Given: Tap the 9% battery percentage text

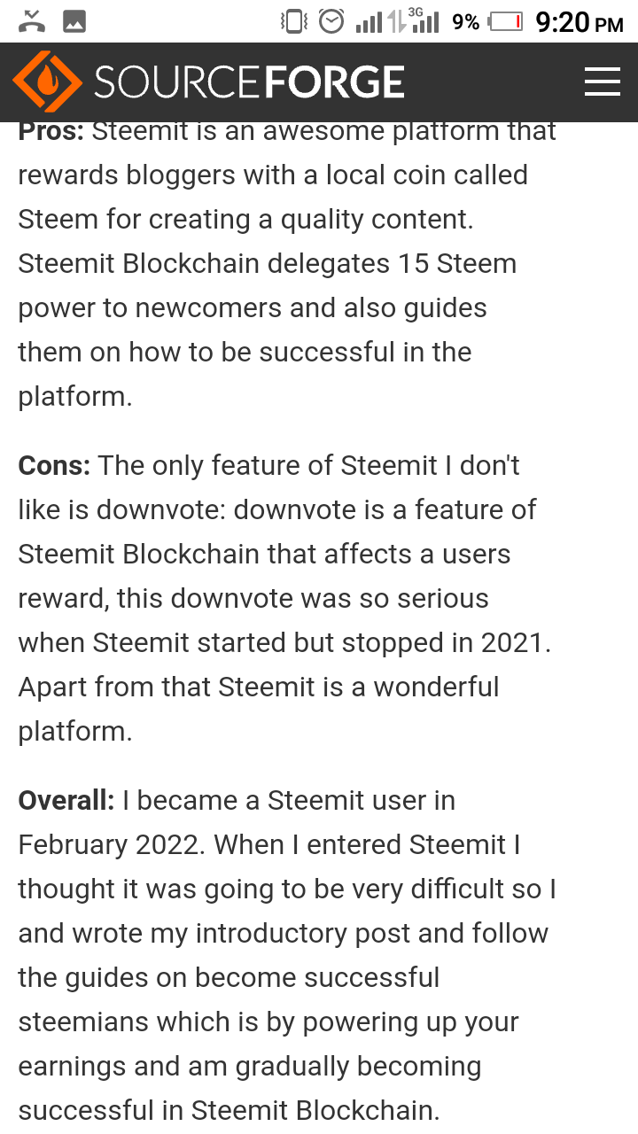Looking at the screenshot, I should [x=465, y=22].
